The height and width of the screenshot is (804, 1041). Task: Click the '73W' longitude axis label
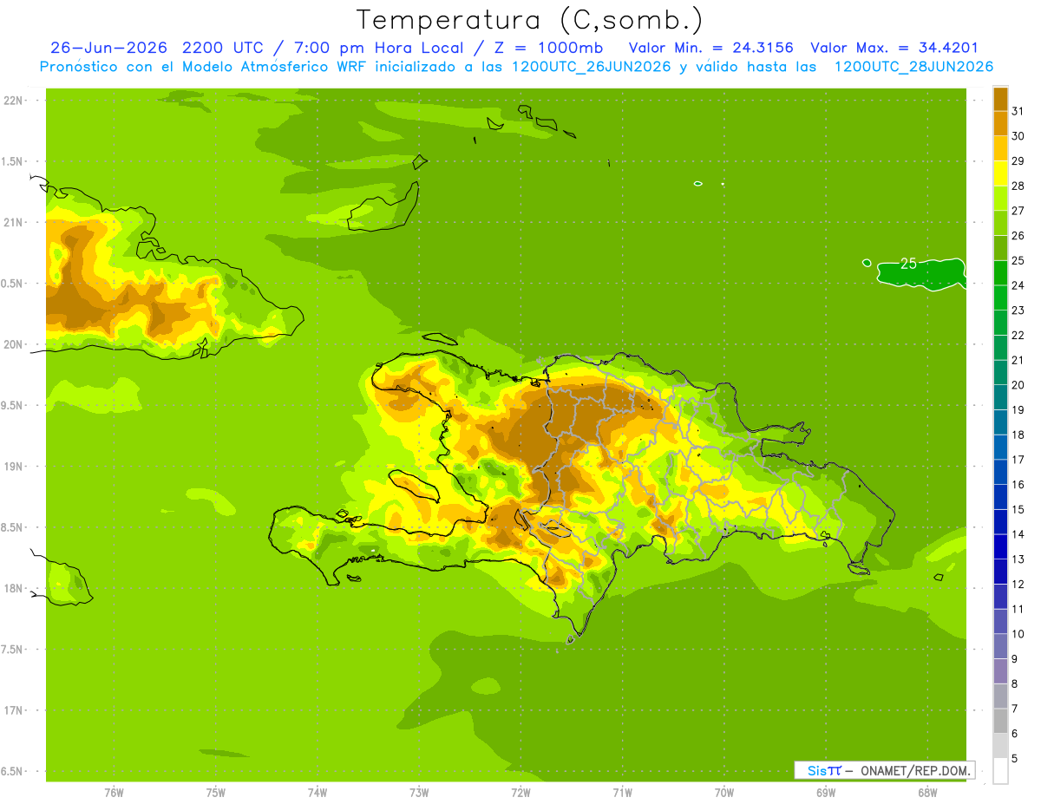pyautogui.click(x=419, y=792)
